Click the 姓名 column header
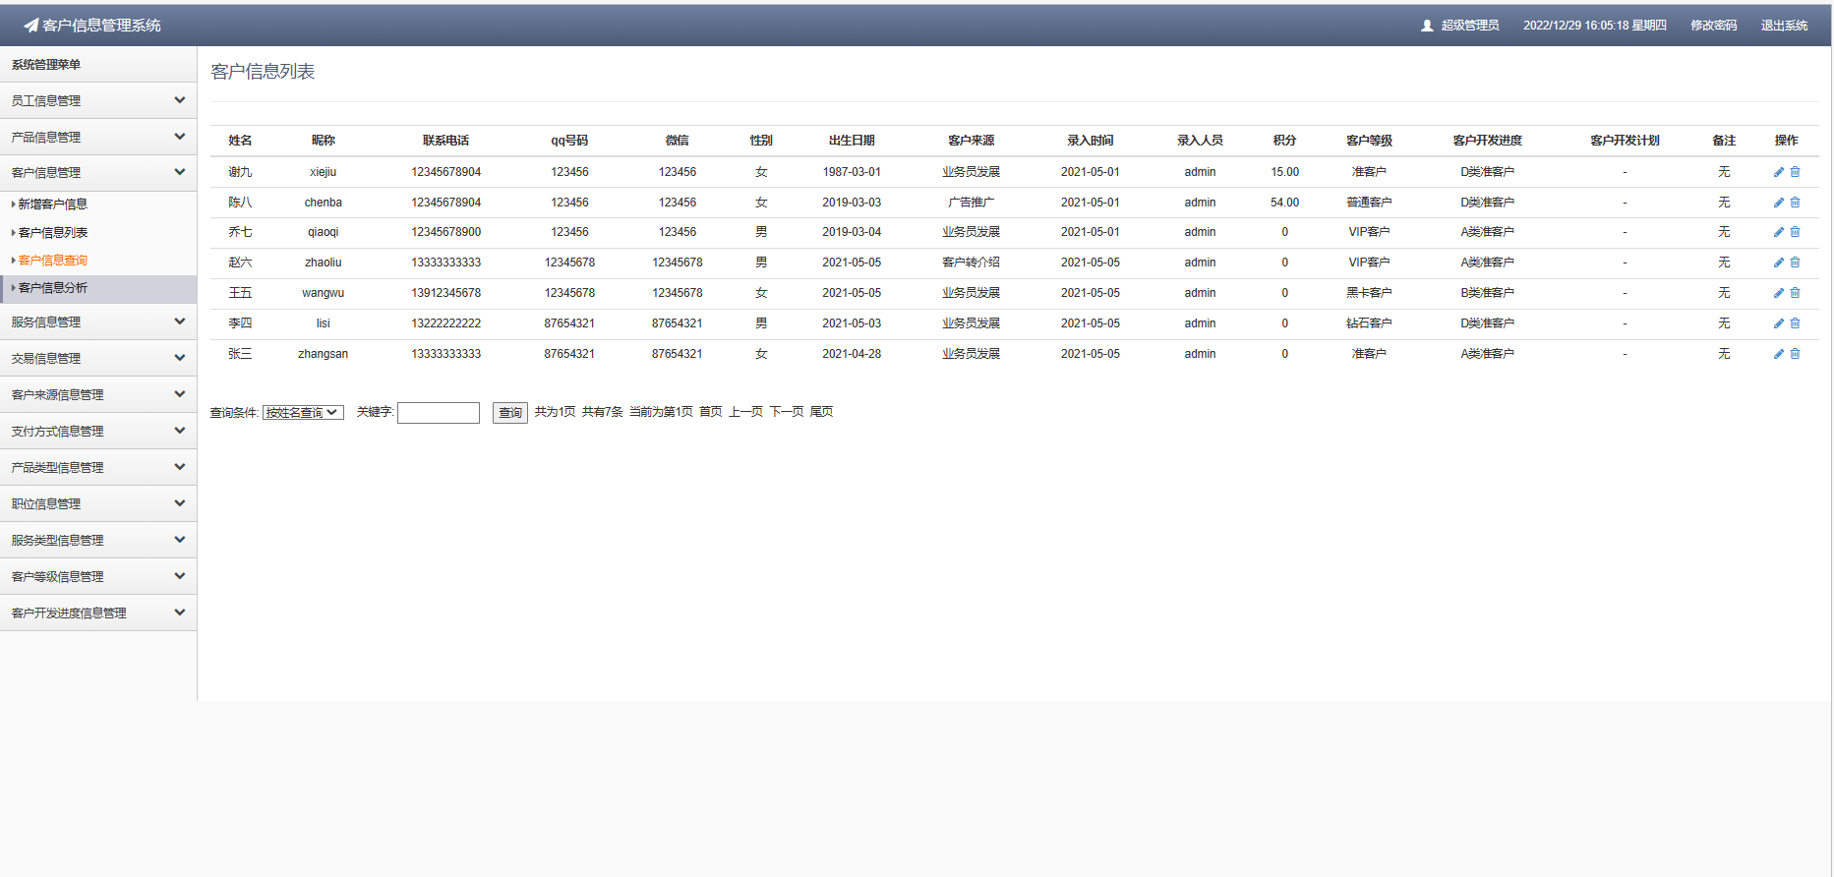Image resolution: width=1834 pixels, height=877 pixels. point(240,141)
